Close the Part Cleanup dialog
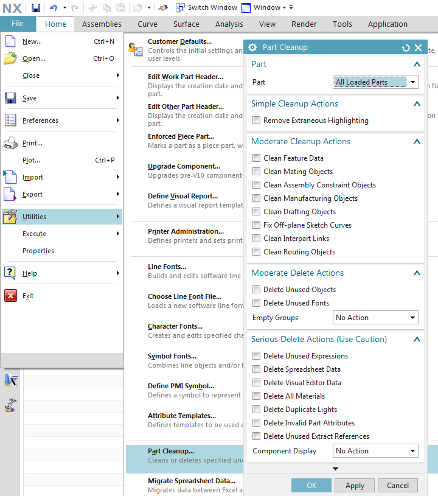This screenshot has width=438, height=496. 419,47
